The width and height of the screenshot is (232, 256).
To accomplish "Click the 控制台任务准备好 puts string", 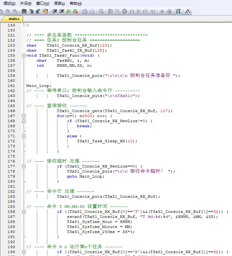I will (118, 76).
